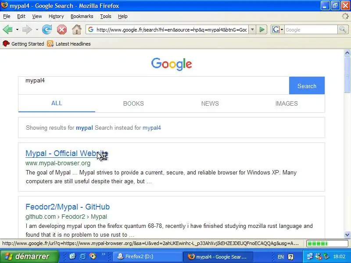Open the Mypal - Official Website result

pos(67,153)
